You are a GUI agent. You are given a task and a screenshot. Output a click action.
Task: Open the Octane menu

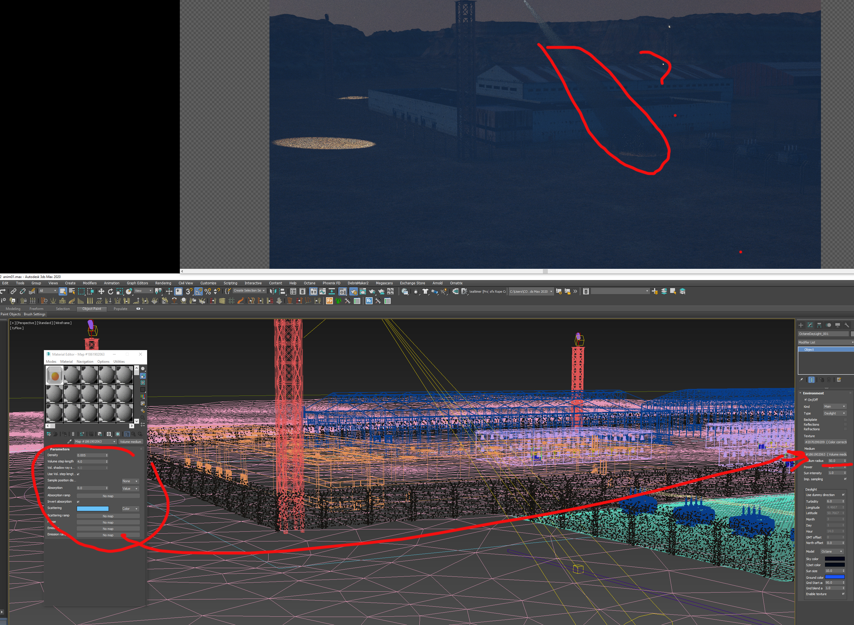point(309,283)
